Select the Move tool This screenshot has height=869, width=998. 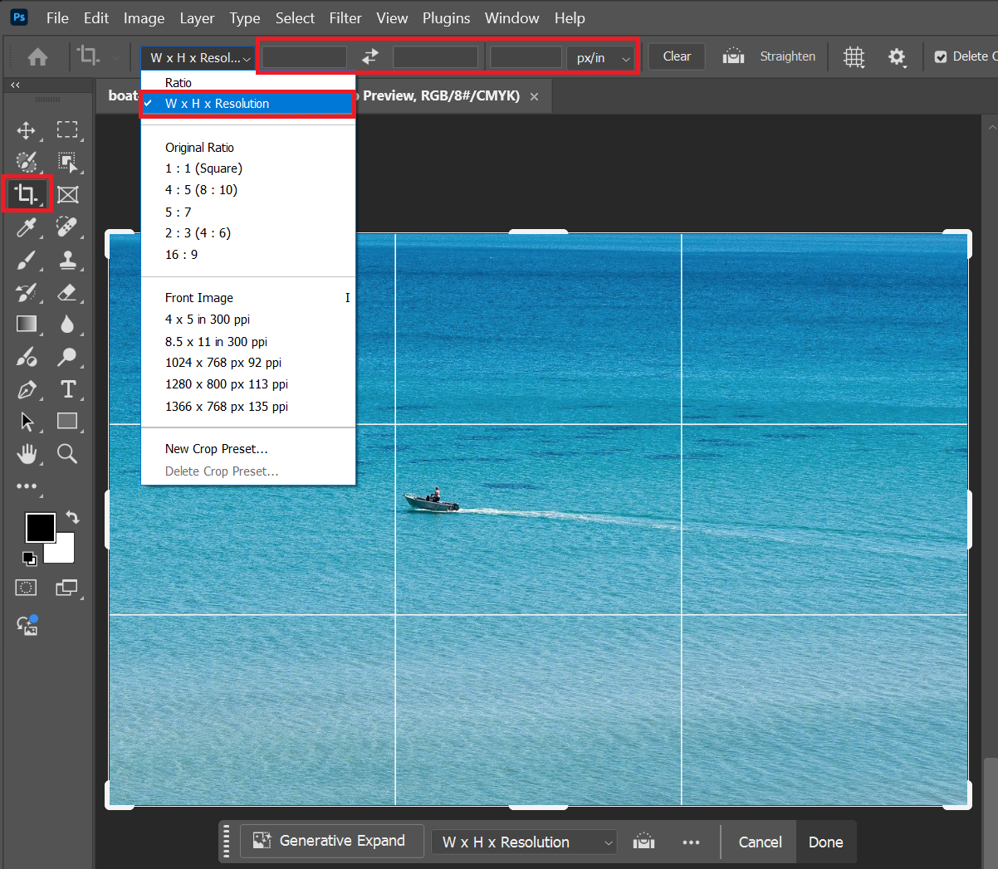point(26,130)
